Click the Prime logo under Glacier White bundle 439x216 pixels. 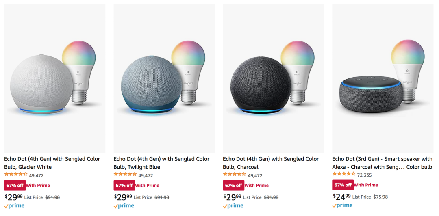pyautogui.click(x=14, y=206)
